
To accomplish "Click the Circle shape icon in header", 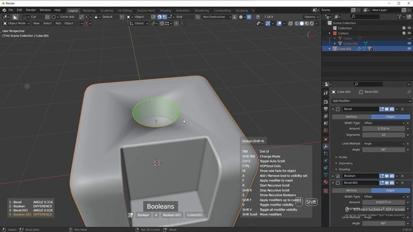I will point(54,17).
